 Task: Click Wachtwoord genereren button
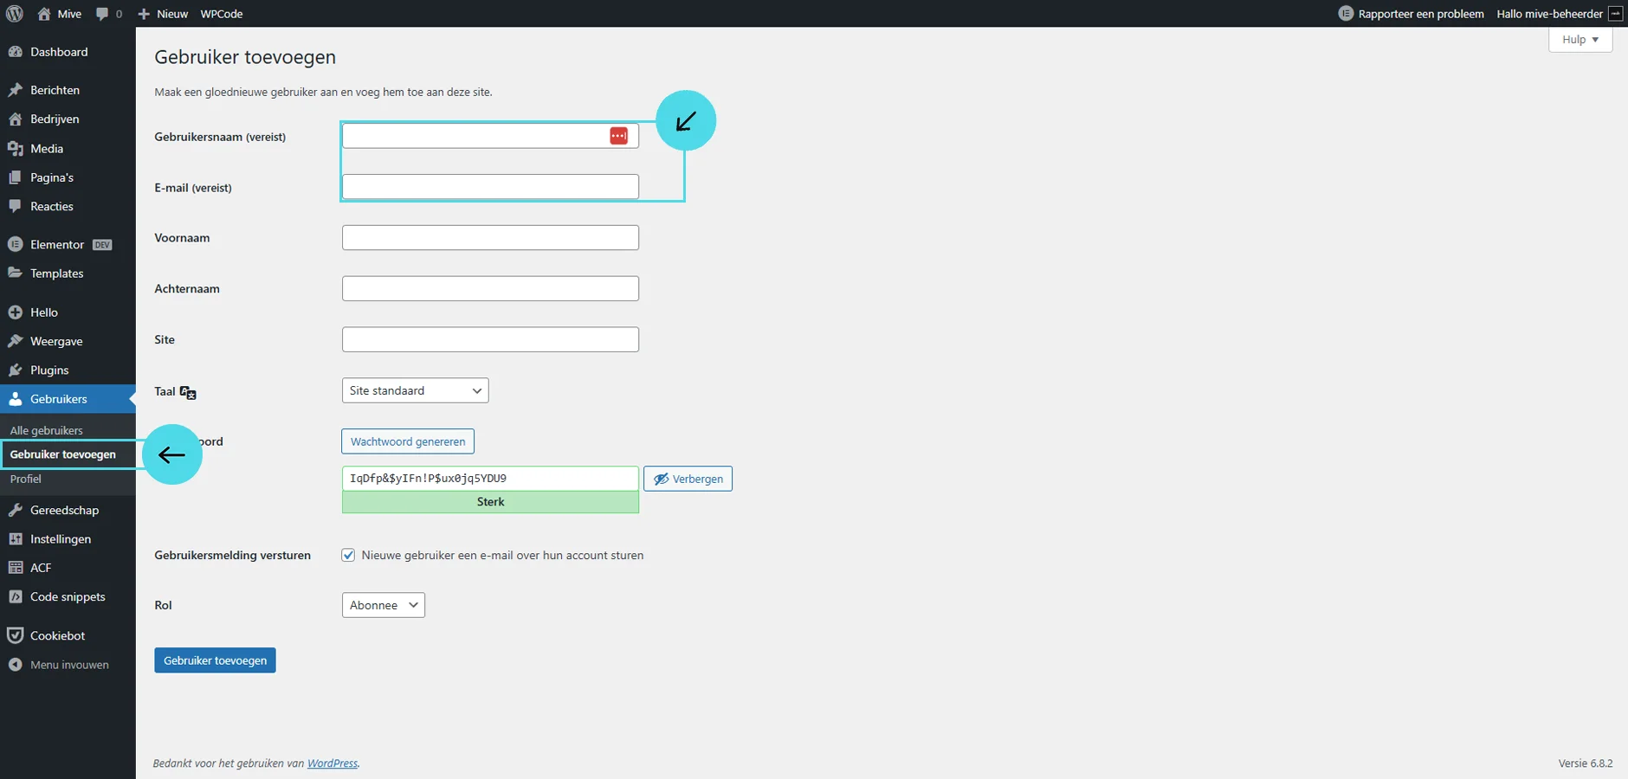click(408, 441)
